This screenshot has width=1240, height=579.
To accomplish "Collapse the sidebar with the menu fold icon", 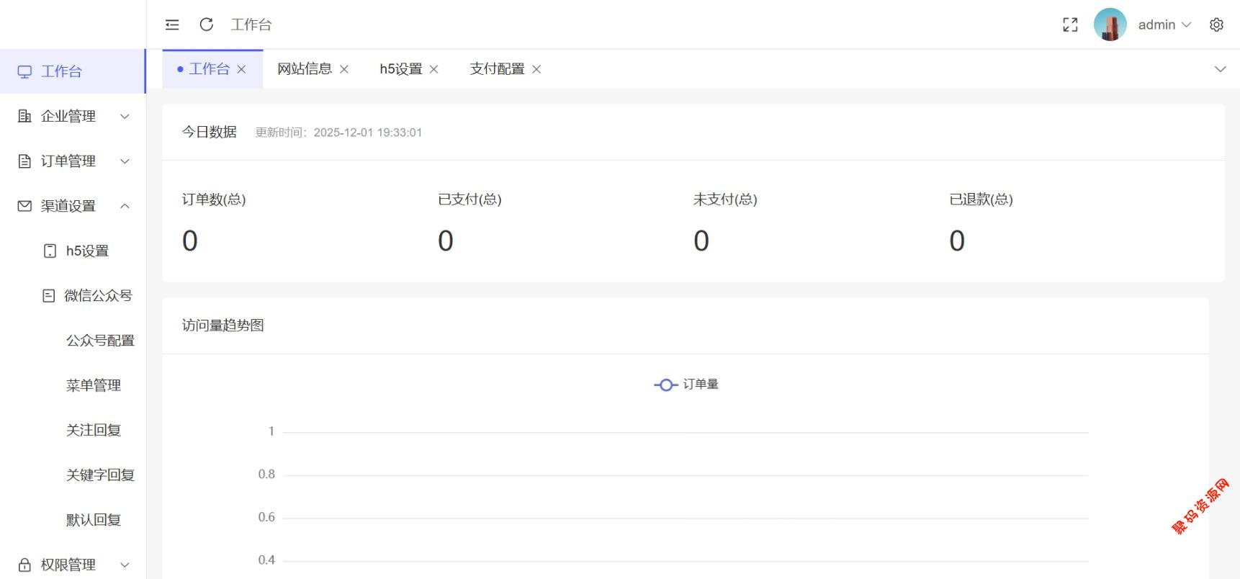I will pyautogui.click(x=172, y=24).
